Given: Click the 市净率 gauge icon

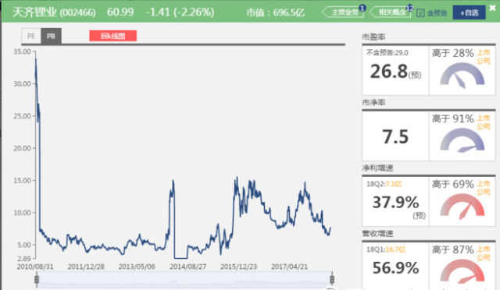Looking at the screenshot, I should point(462,140).
